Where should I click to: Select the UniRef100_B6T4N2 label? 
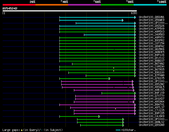point(152,64)
